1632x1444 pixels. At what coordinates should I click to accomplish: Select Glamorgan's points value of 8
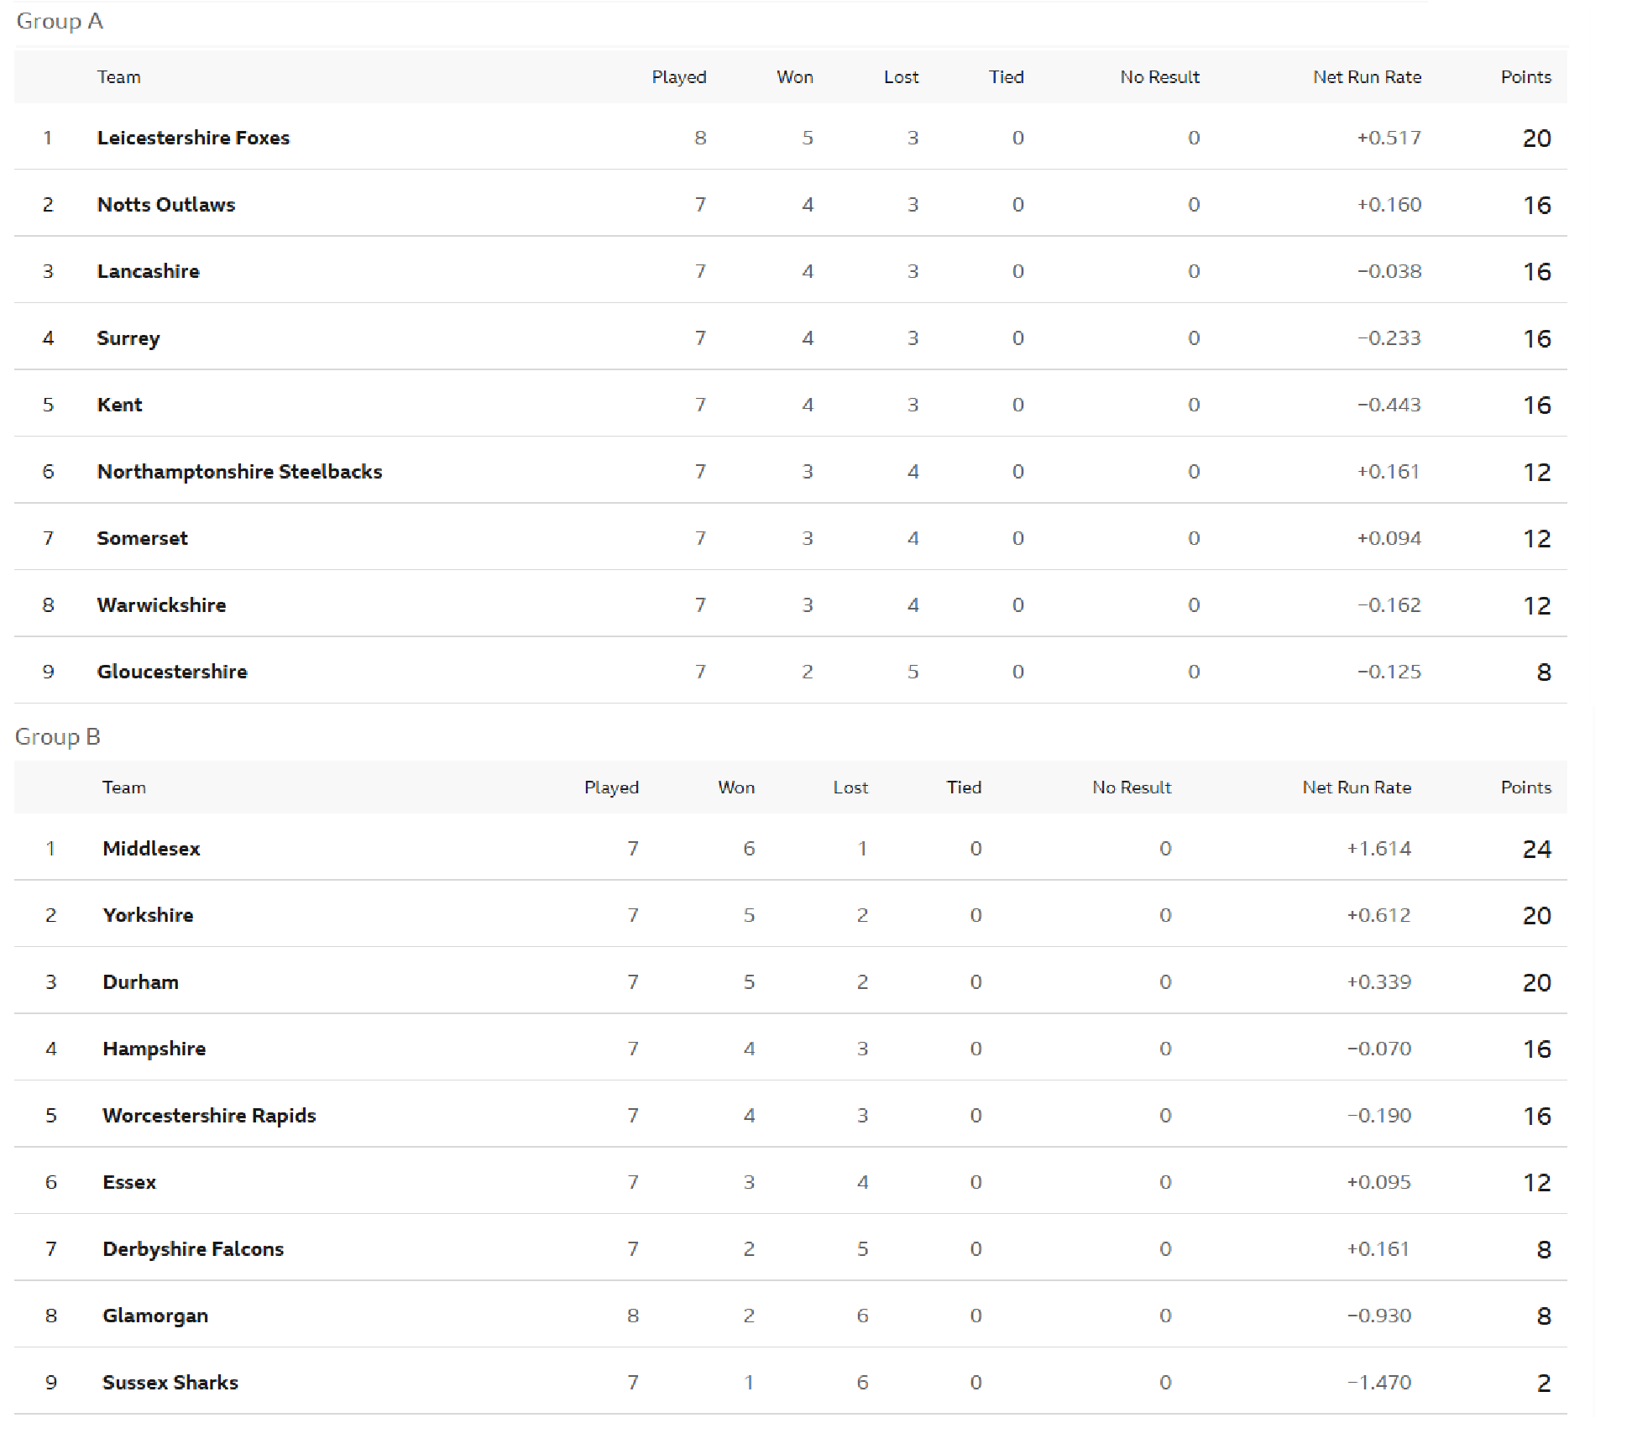1543,1316
